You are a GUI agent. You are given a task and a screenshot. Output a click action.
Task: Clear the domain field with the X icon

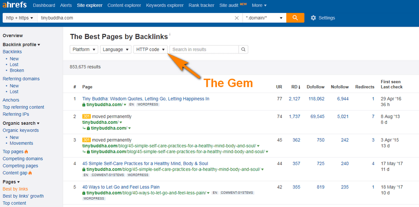coord(237,18)
